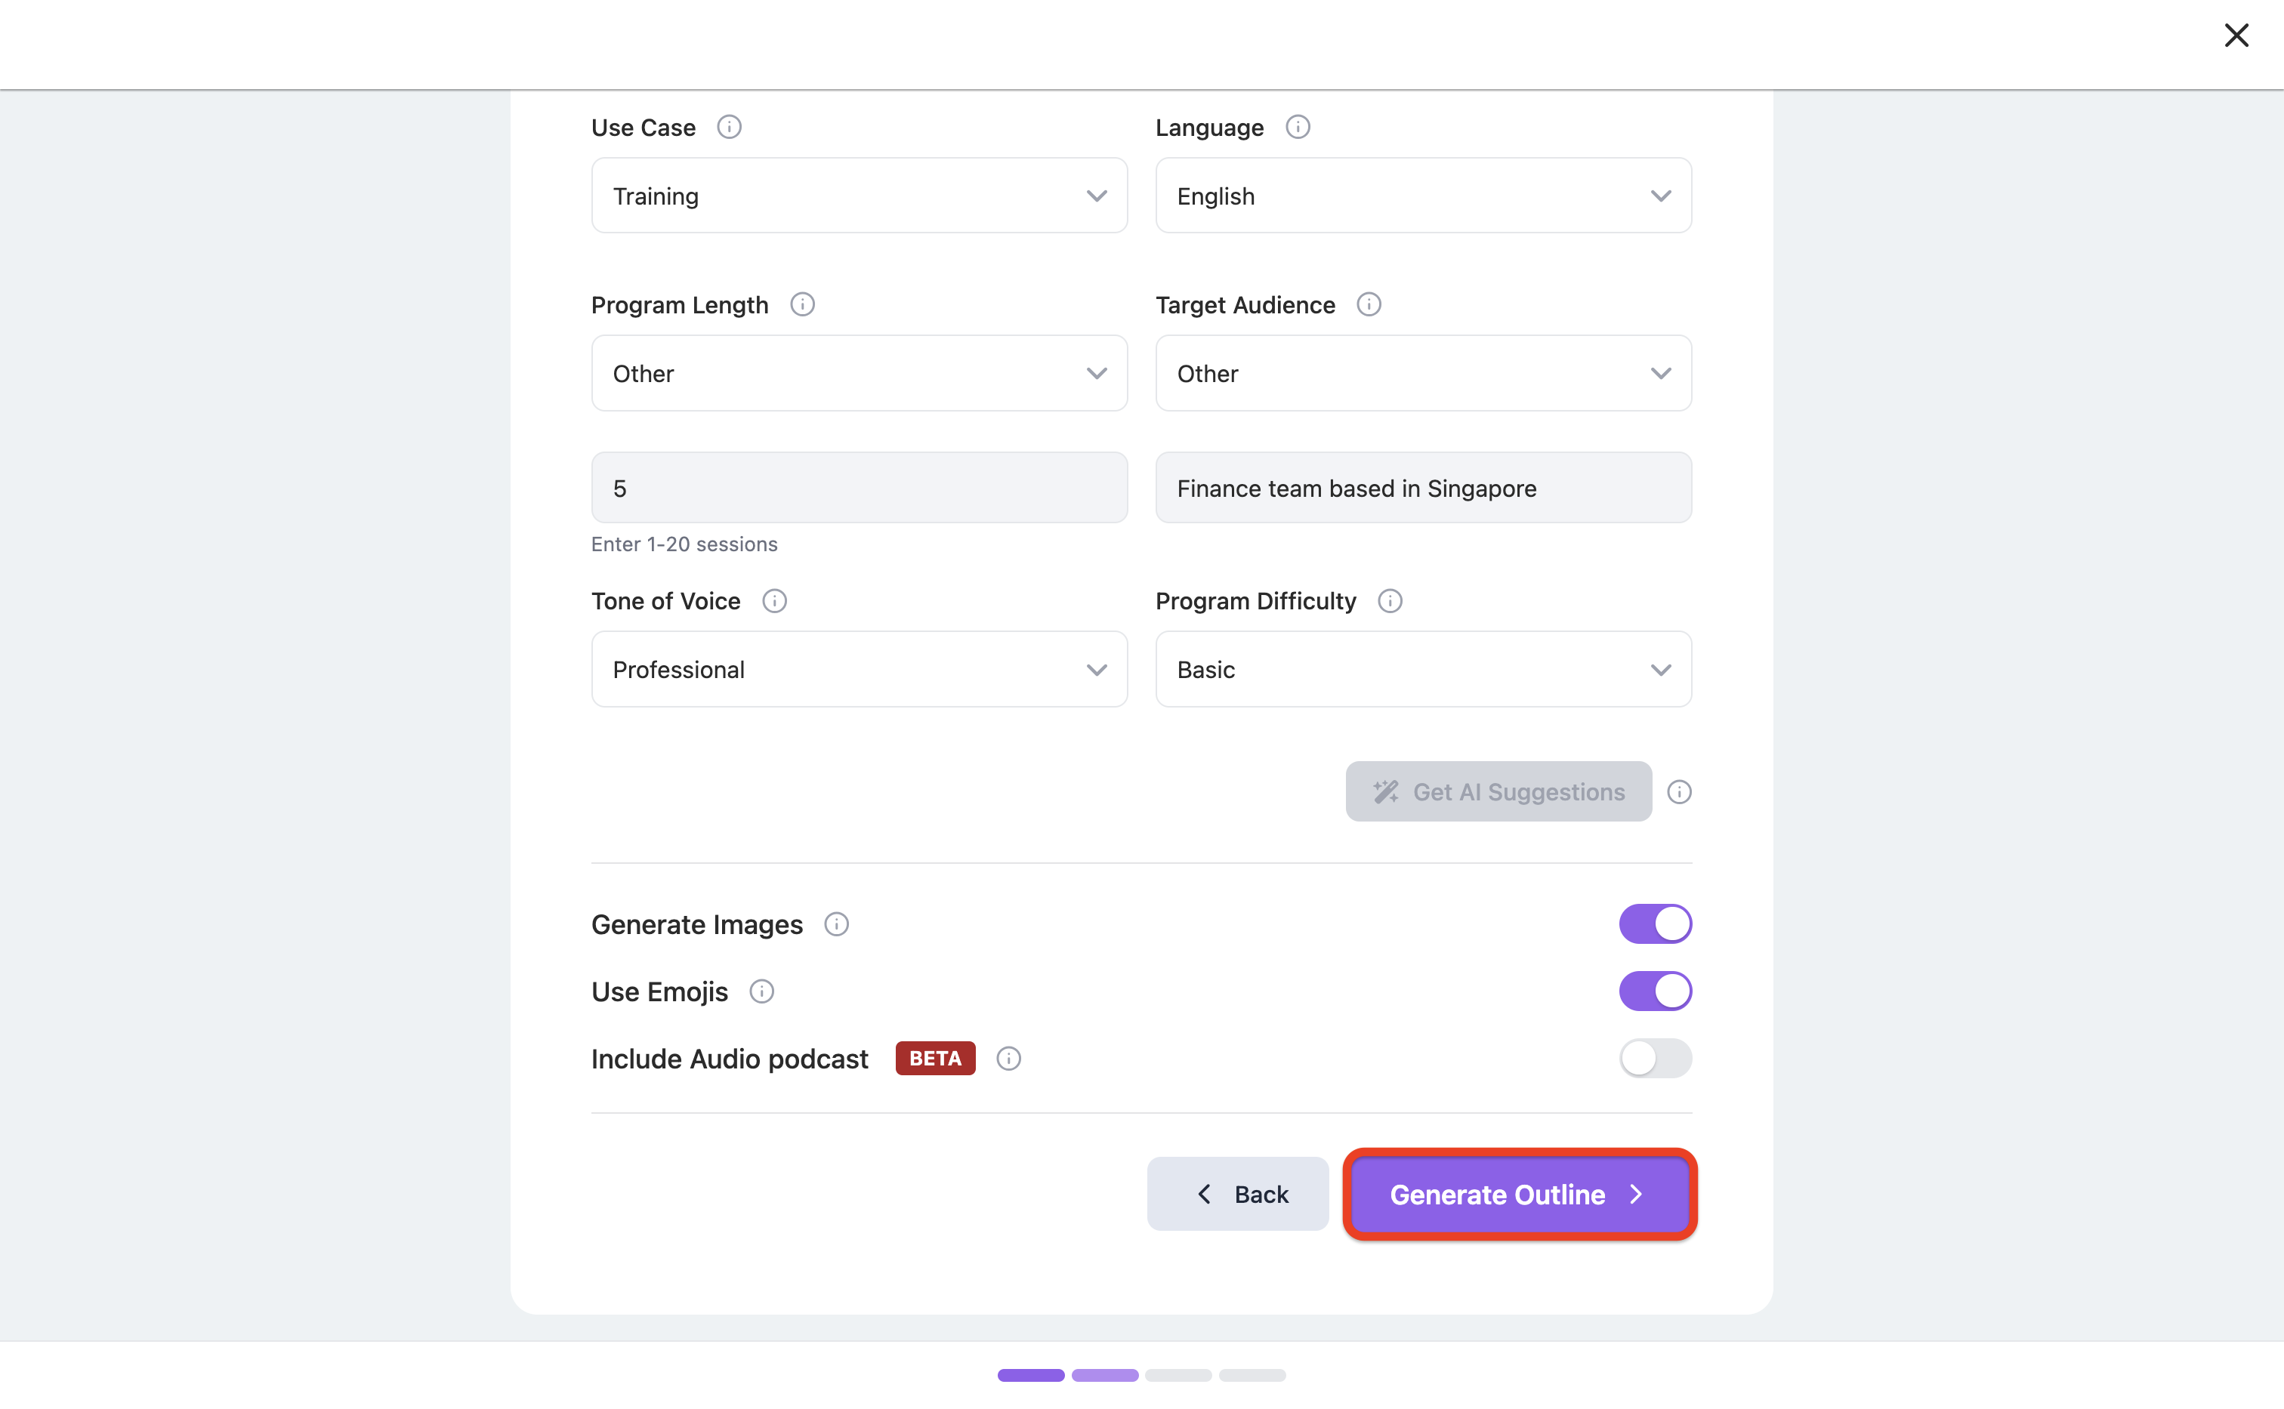Go back with the Back button
Viewport: 2284px width, 1409px height.
[x=1236, y=1195]
